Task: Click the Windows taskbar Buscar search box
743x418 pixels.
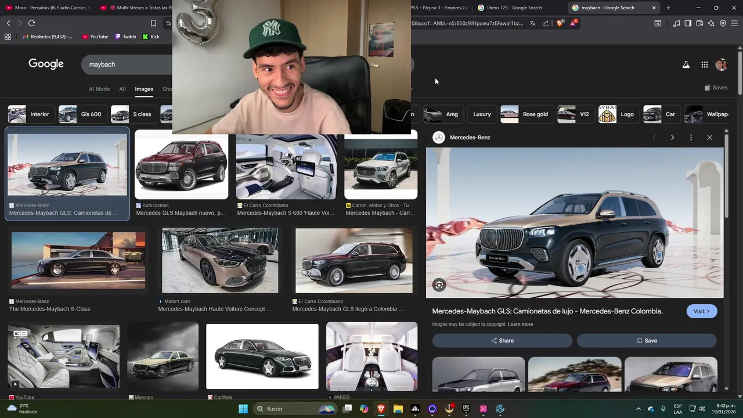Action: tap(295, 409)
